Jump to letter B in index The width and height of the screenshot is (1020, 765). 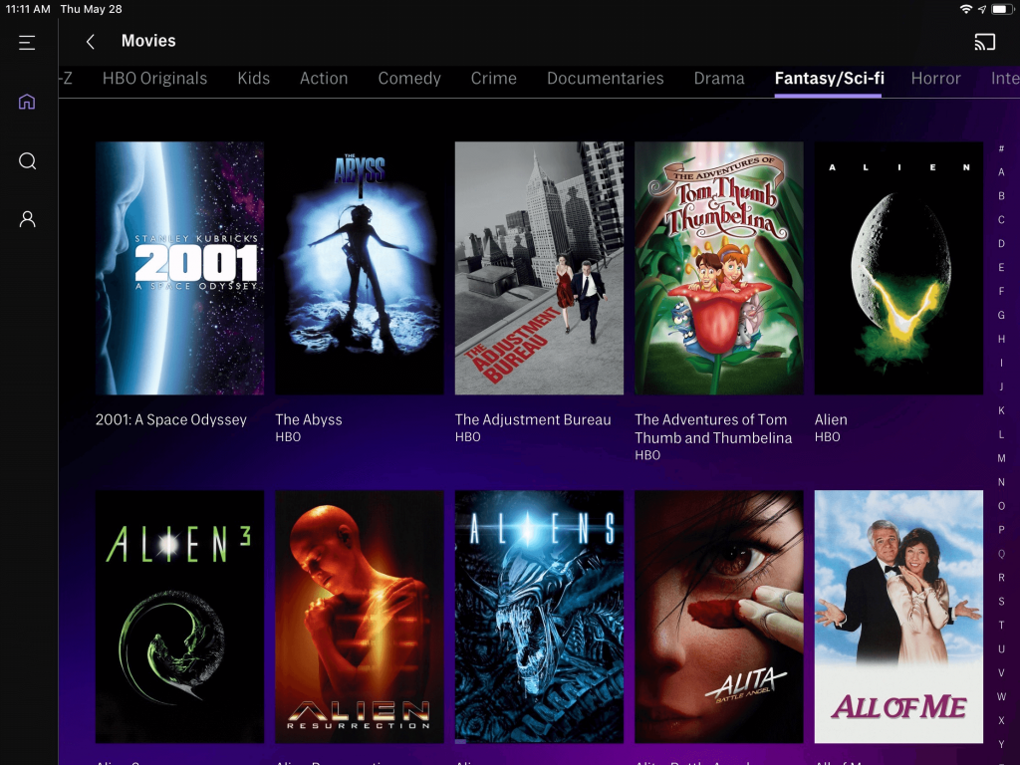1001,196
